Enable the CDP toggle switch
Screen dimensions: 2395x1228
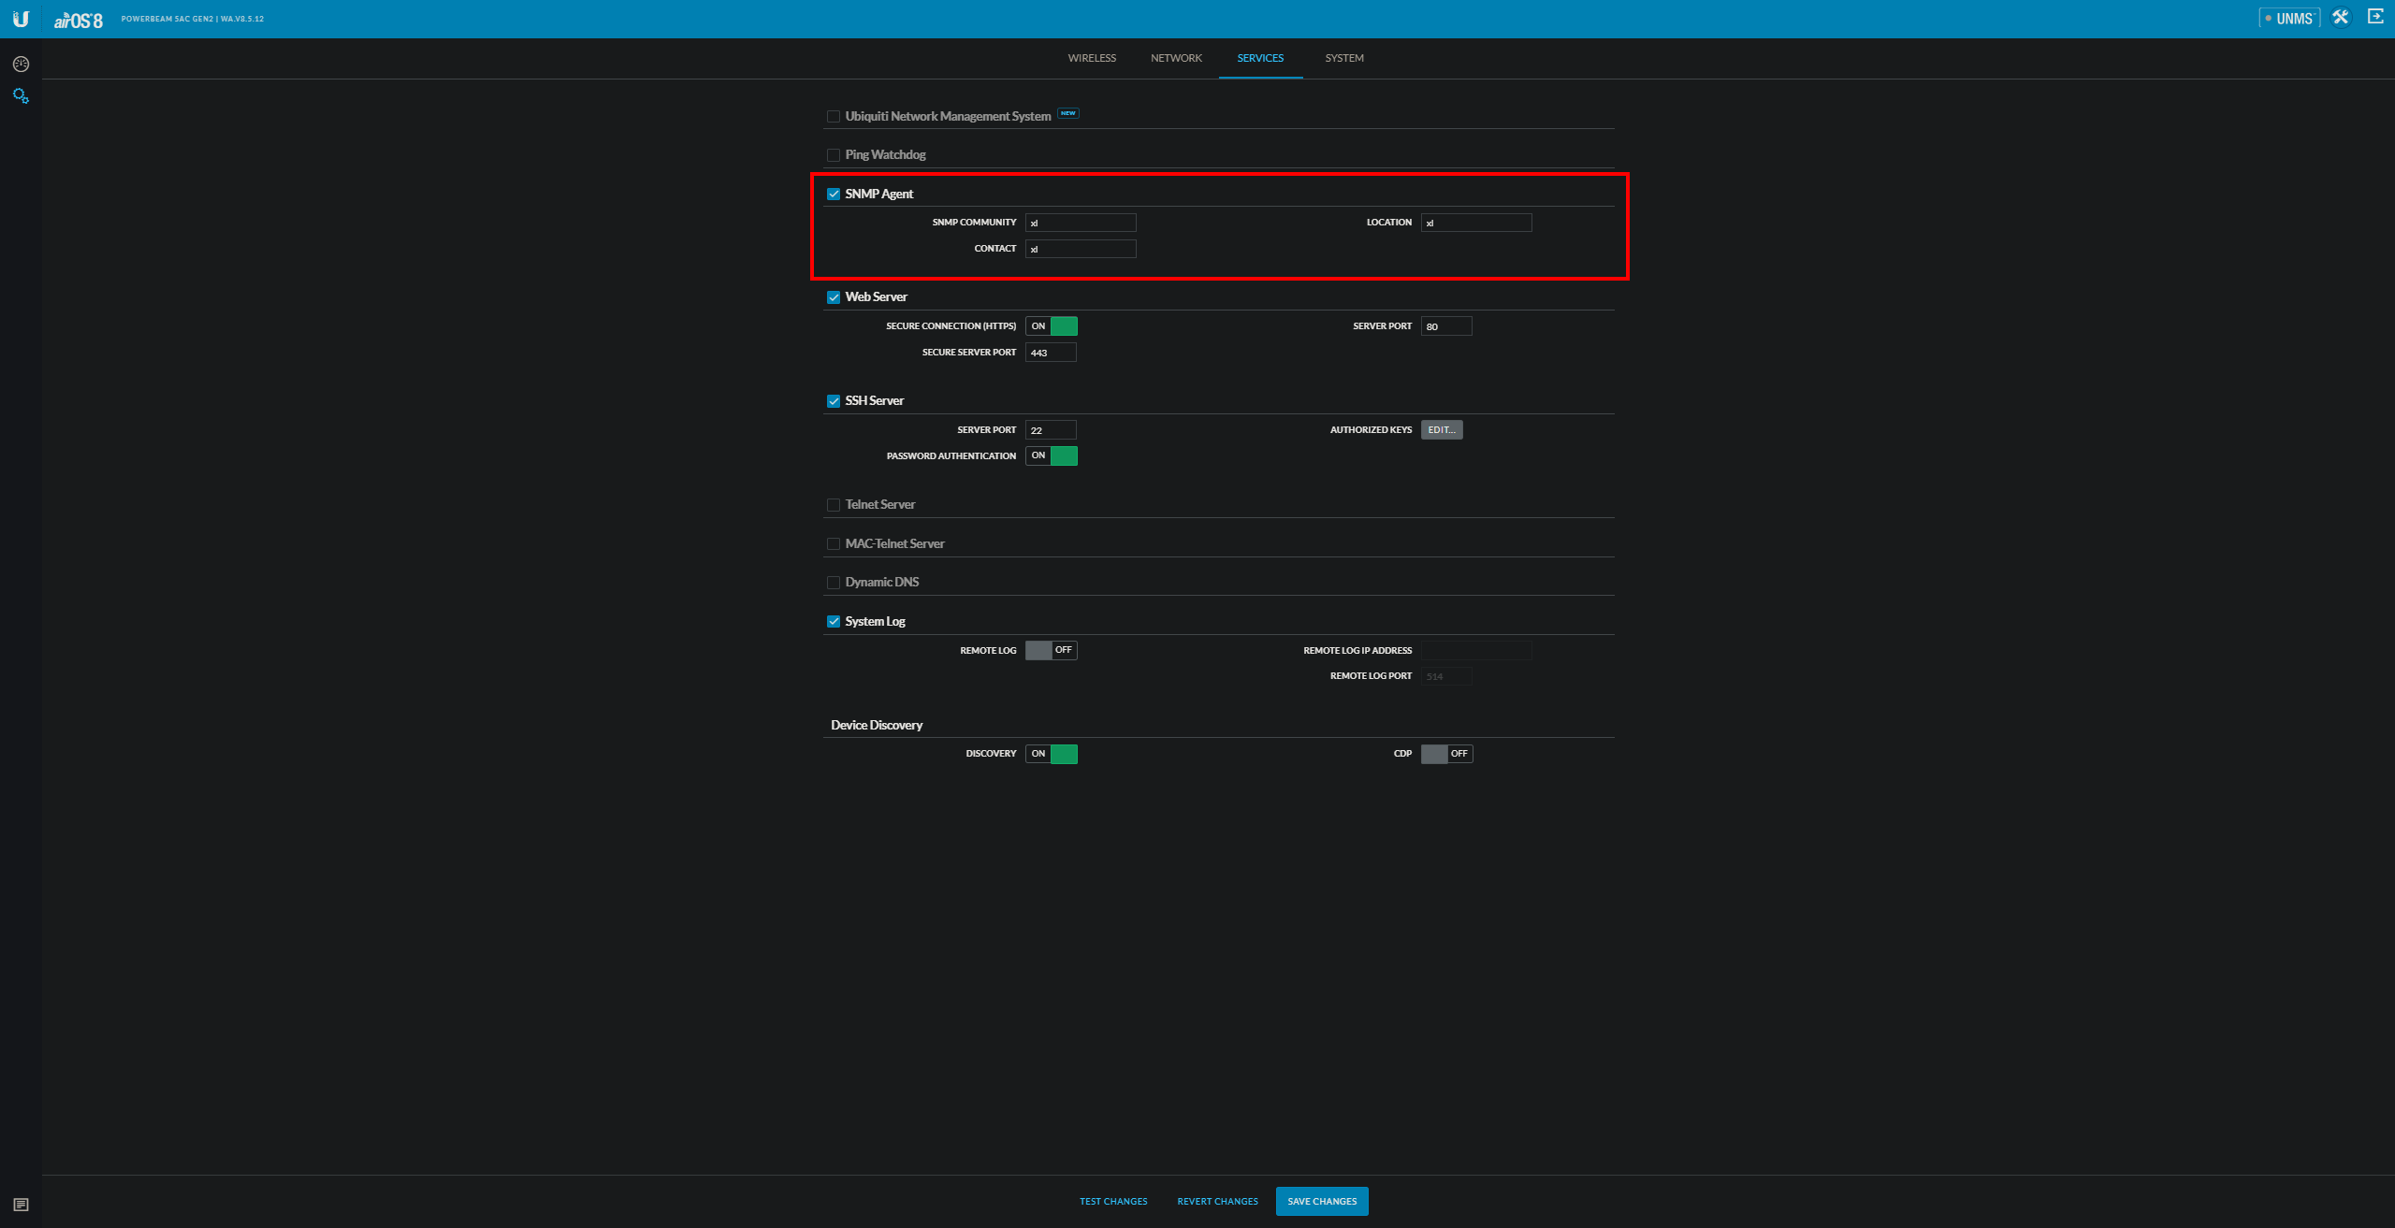point(1446,754)
